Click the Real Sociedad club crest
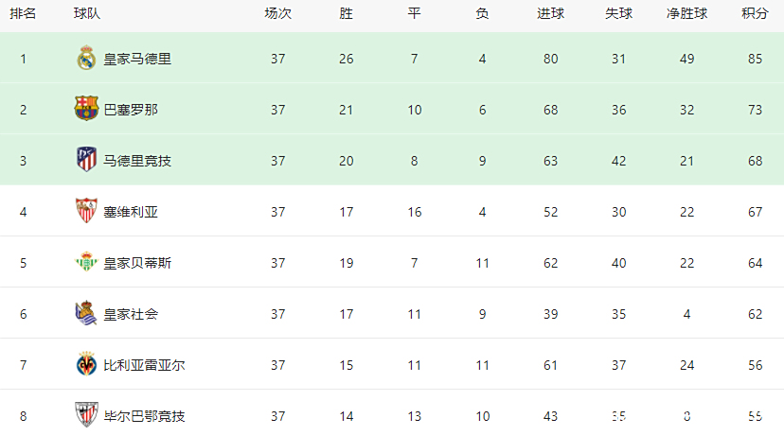The height and width of the screenshot is (436, 784). tap(86, 313)
